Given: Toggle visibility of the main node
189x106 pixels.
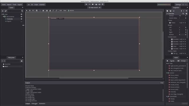Looking at the screenshot, I should point(21,14).
